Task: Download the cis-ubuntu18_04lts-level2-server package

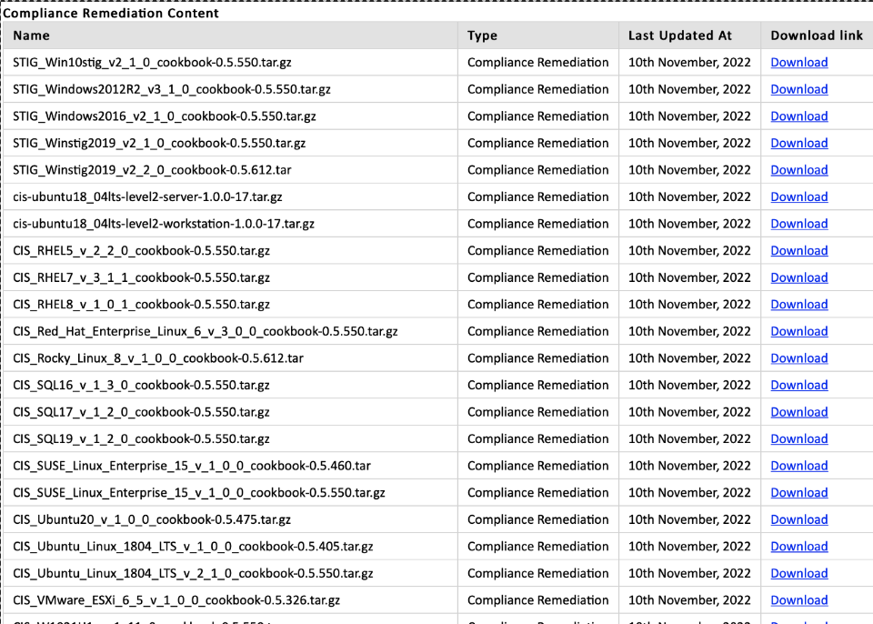Action: tap(798, 196)
